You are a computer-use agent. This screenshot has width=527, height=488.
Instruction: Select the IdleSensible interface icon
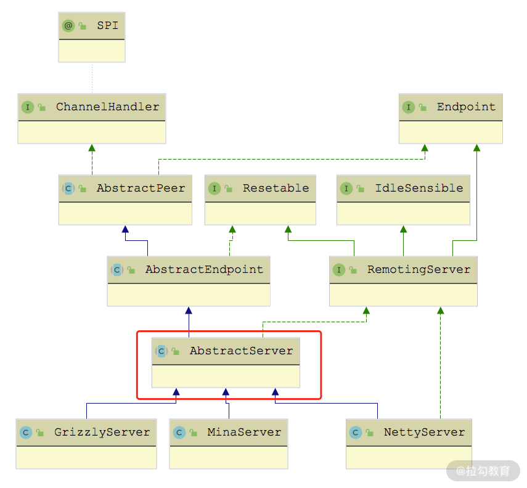346,189
